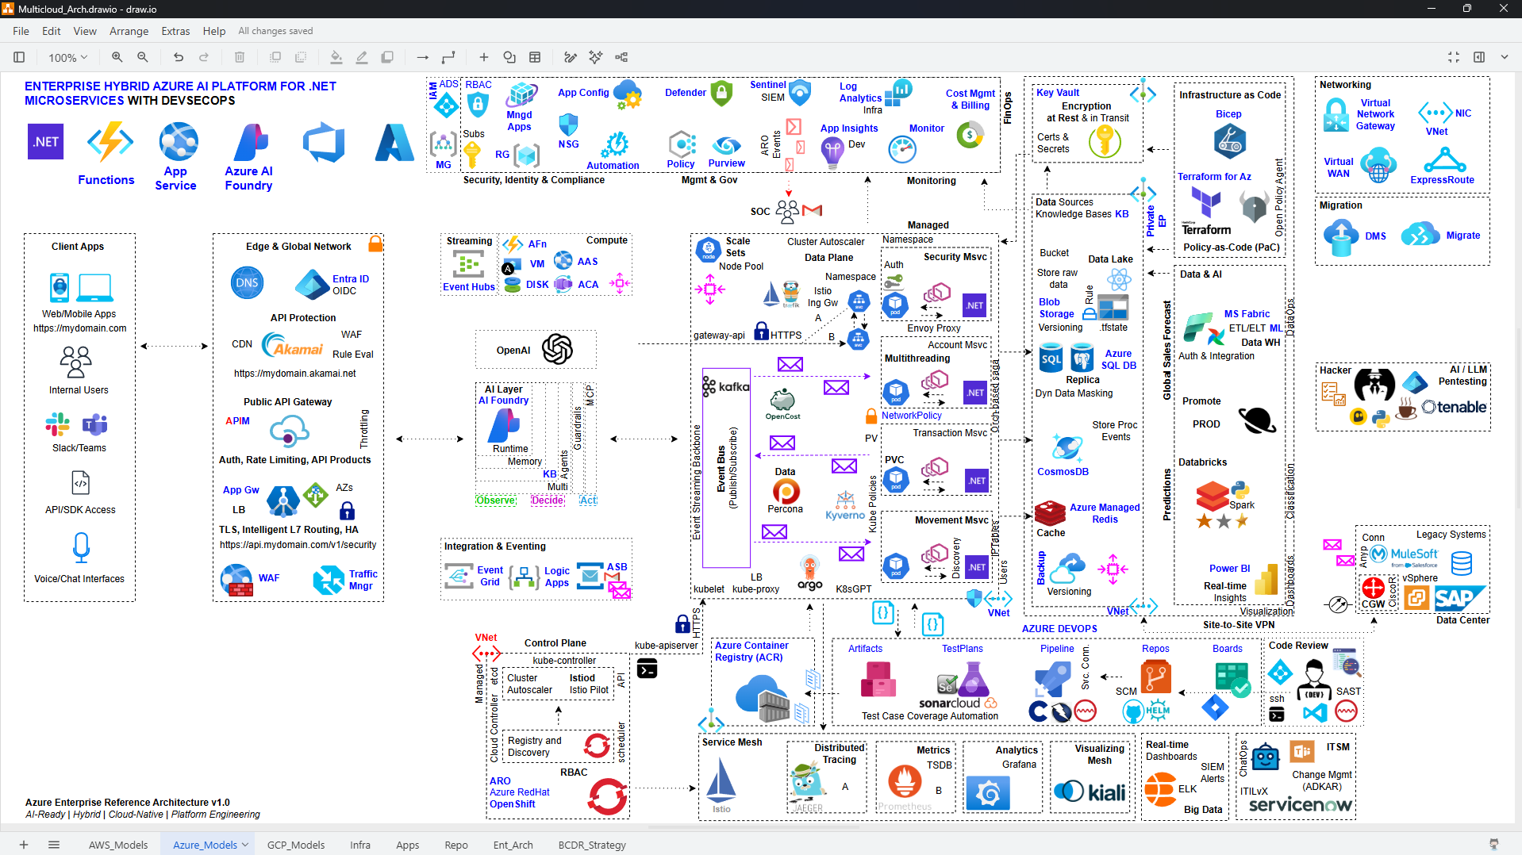Click the notification icon in status bar
Screen dimensions: 1522x855
1494,844
